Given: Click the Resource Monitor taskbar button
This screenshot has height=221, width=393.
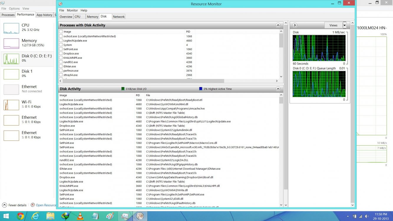Looking at the screenshot, I should 140,216.
